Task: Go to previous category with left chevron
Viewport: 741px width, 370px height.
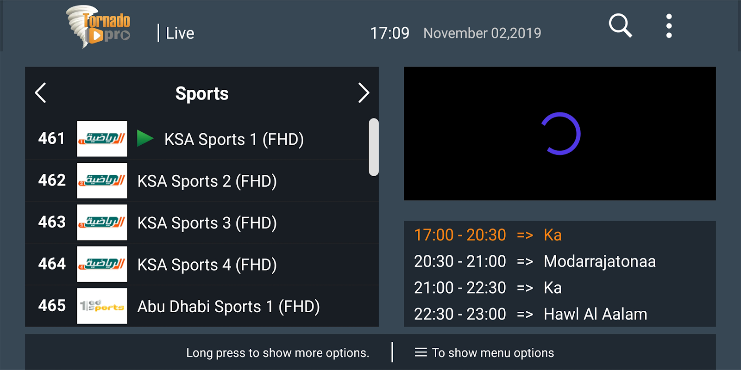Action: [x=41, y=93]
